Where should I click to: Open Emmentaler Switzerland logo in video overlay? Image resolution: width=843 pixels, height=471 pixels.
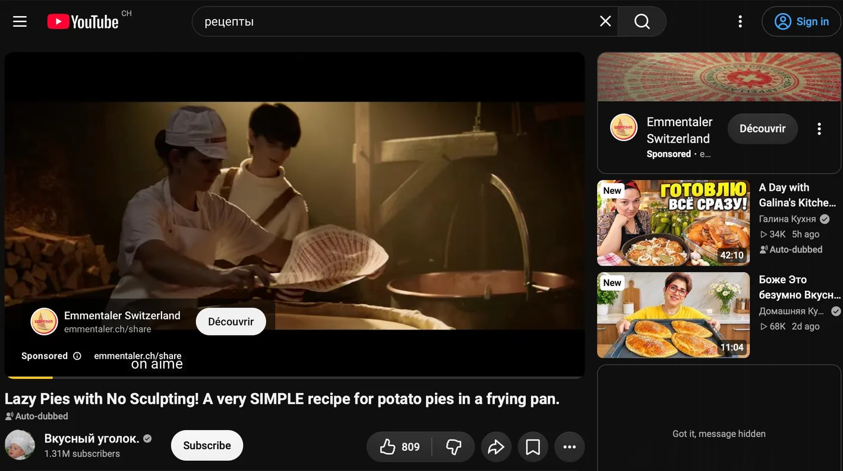click(45, 322)
